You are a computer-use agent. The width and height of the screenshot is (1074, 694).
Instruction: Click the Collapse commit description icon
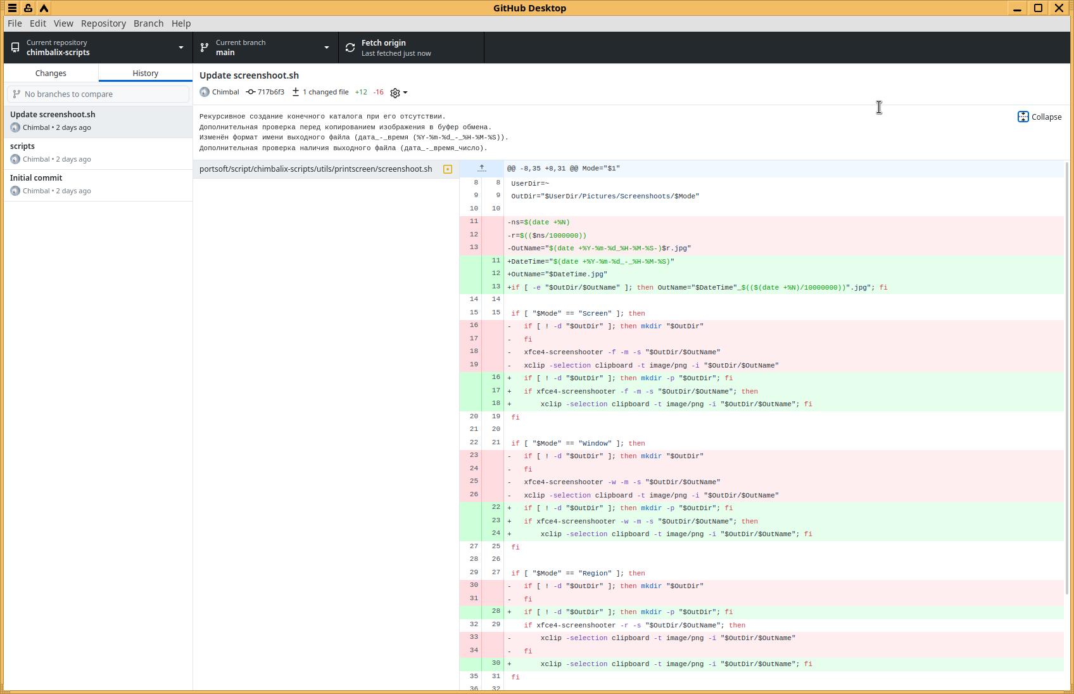(x=1023, y=117)
